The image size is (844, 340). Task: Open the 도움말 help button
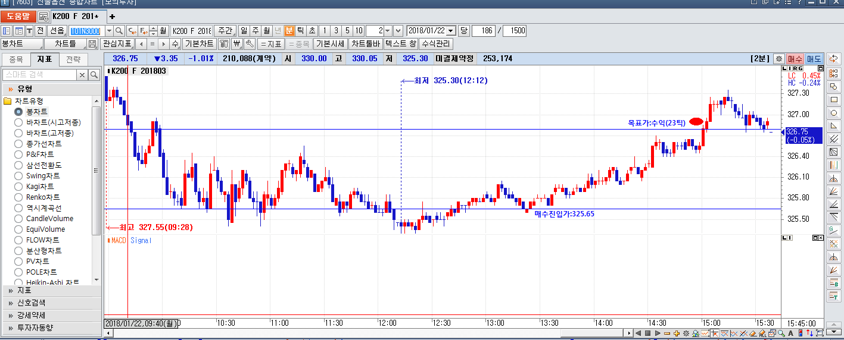pos(18,16)
